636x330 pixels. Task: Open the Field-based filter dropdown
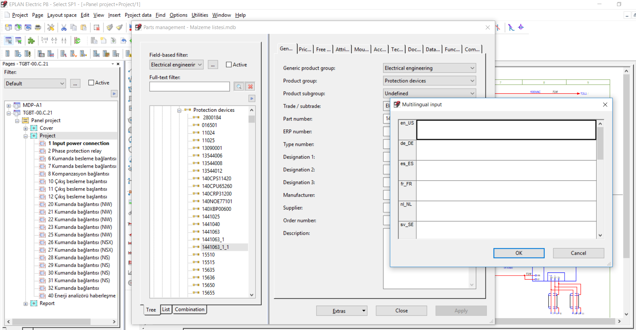point(176,65)
